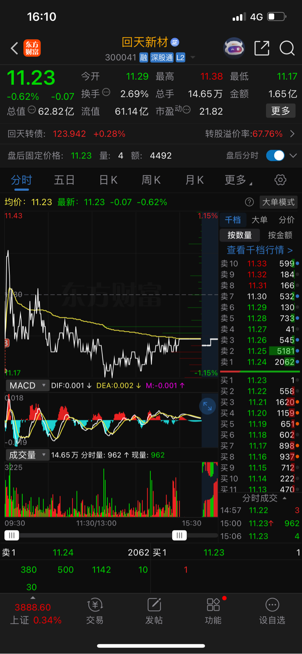Open the 更多 chart period dropdown
This screenshot has width=302, height=654.
tap(238, 180)
